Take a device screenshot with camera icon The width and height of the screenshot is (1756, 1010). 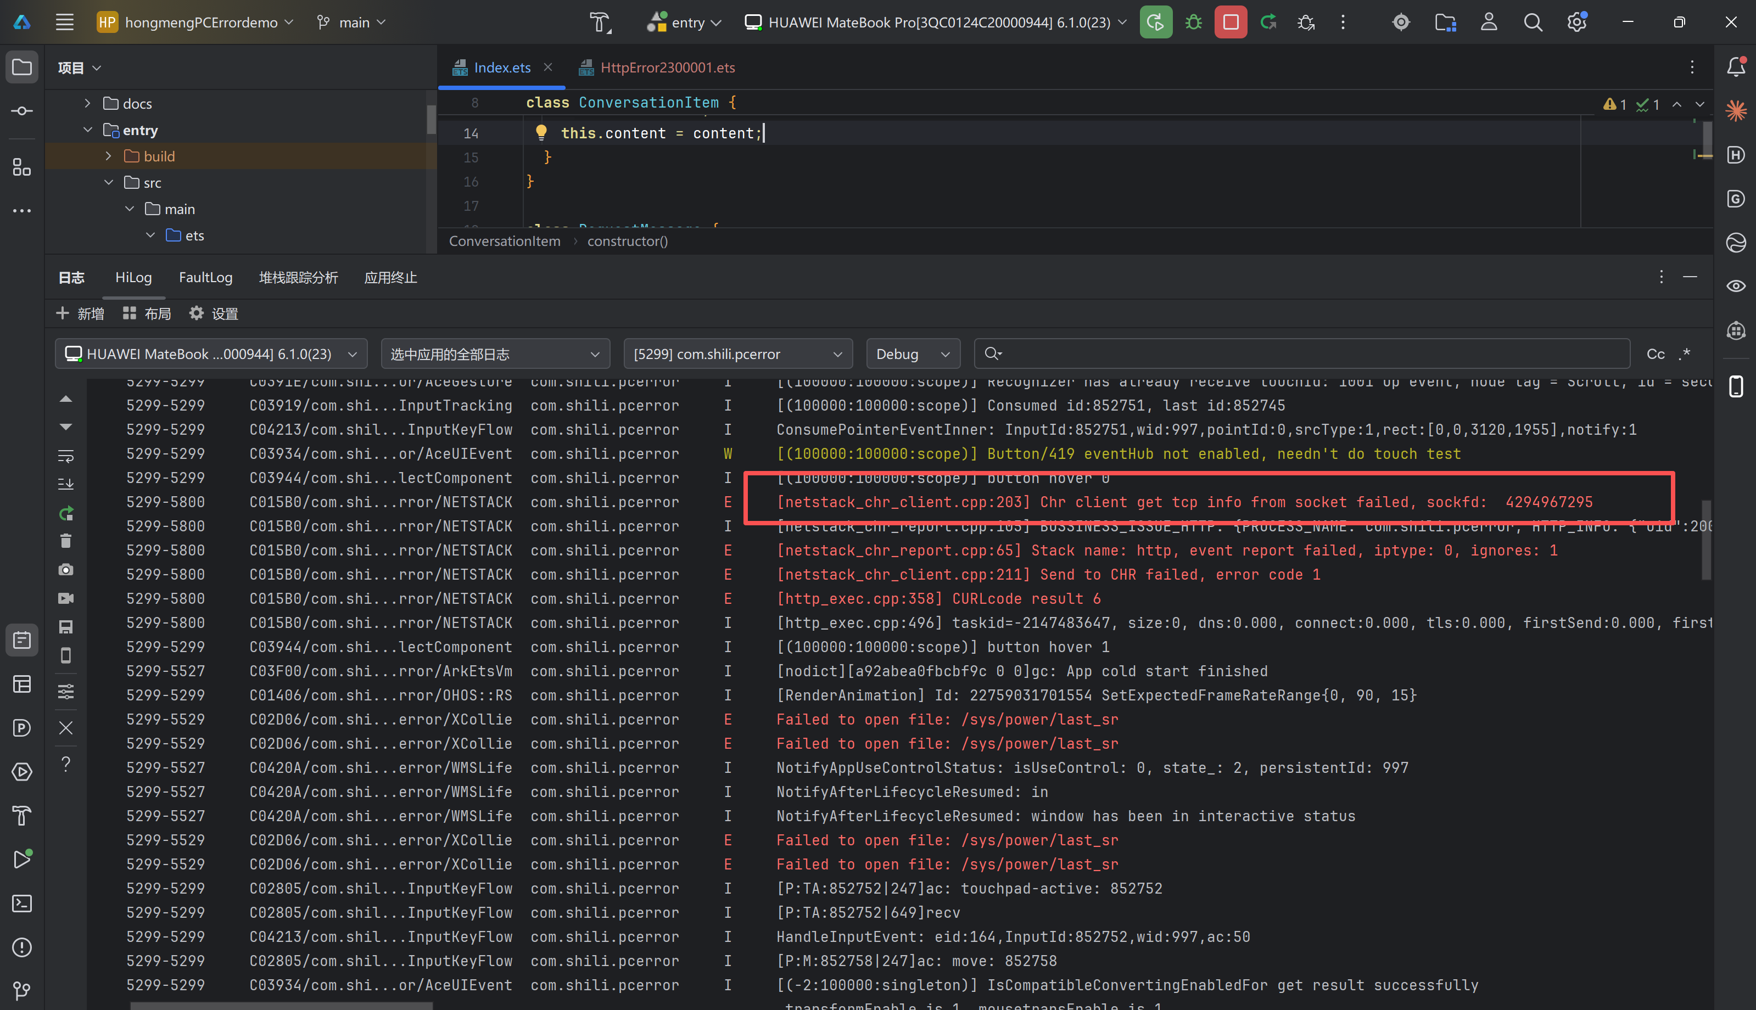(66, 570)
